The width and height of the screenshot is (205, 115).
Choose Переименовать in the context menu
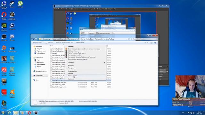coord(73,76)
